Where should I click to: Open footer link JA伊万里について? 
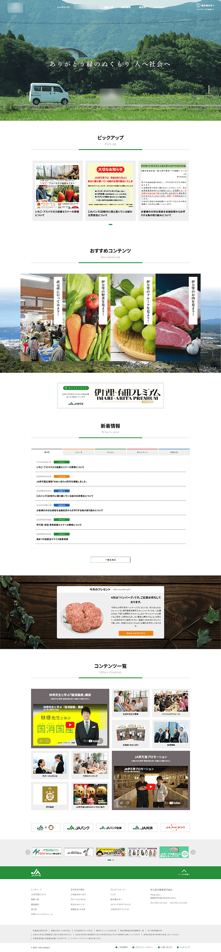click(38, 894)
